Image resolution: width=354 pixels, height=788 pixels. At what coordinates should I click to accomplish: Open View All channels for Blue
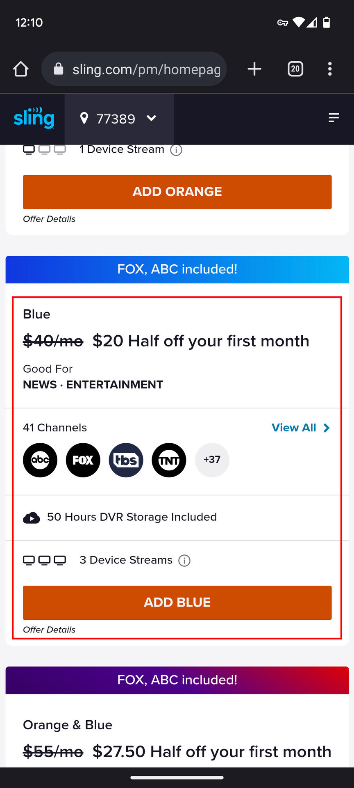[300, 428]
